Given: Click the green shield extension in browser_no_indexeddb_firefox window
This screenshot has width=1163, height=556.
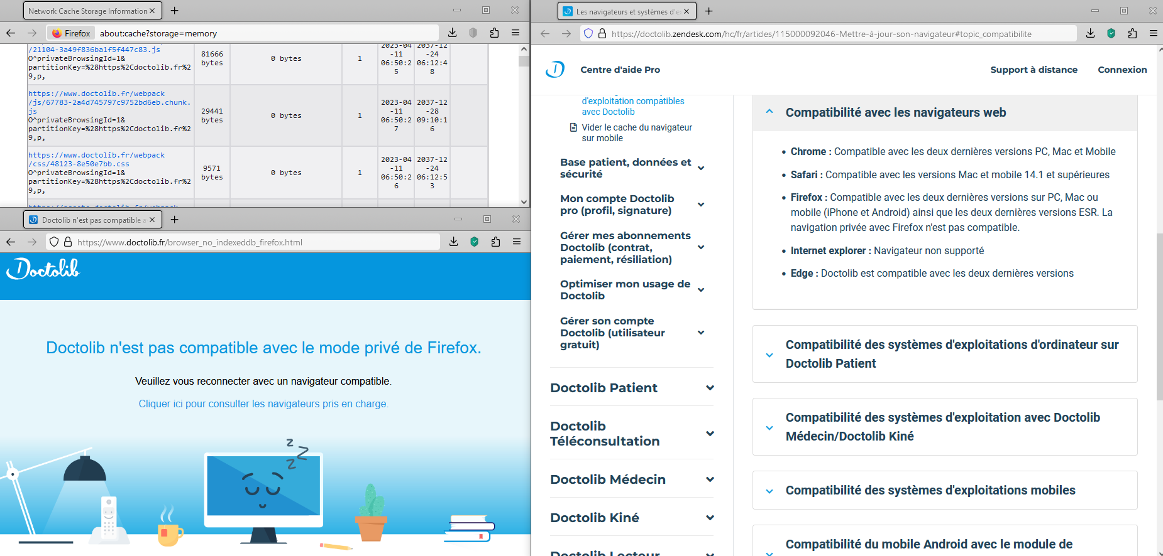Looking at the screenshot, I should pyautogui.click(x=475, y=242).
